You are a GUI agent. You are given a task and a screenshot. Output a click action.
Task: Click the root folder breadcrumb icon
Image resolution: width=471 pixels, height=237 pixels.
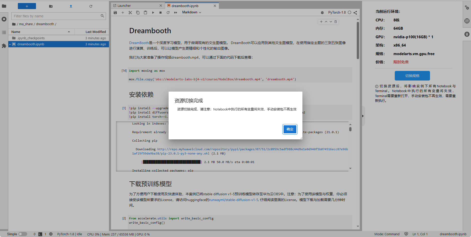click(14, 24)
